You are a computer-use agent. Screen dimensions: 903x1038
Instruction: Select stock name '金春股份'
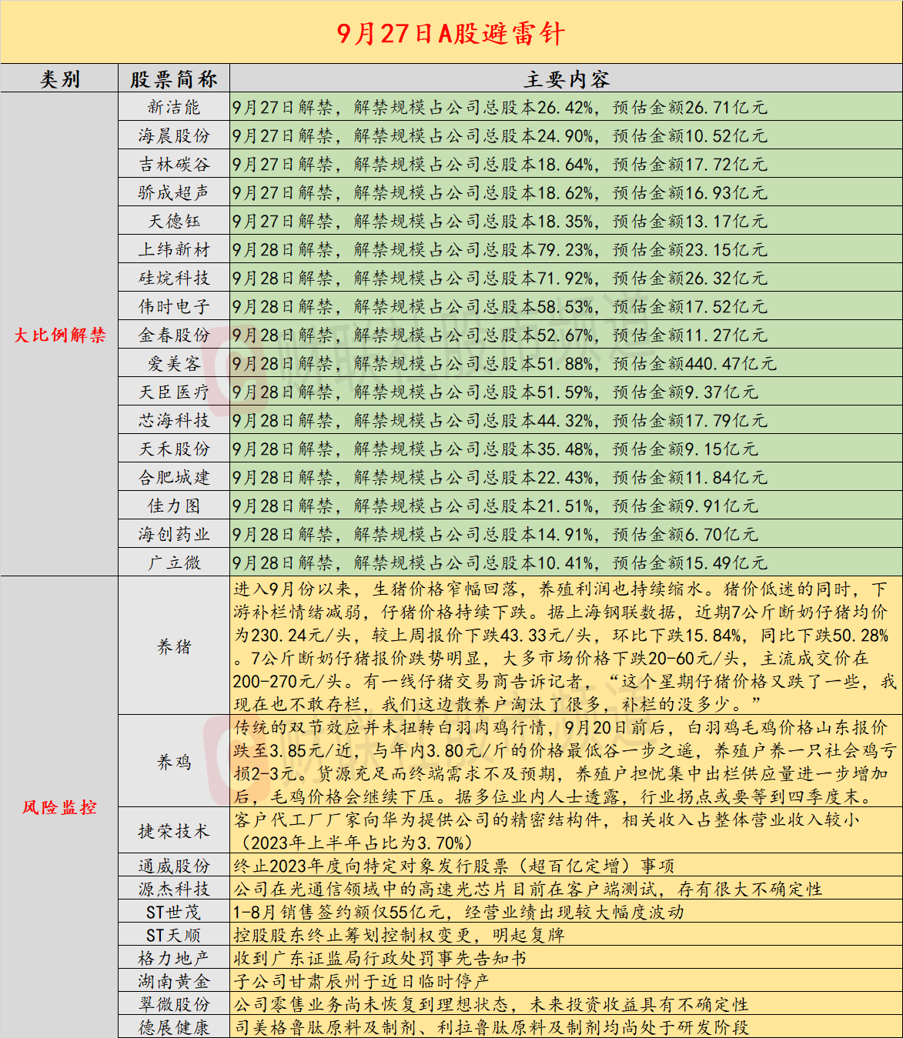(x=174, y=335)
